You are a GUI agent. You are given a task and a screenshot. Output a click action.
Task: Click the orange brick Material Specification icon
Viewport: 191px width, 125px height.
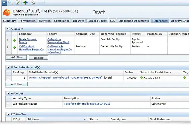tap(7, 13)
